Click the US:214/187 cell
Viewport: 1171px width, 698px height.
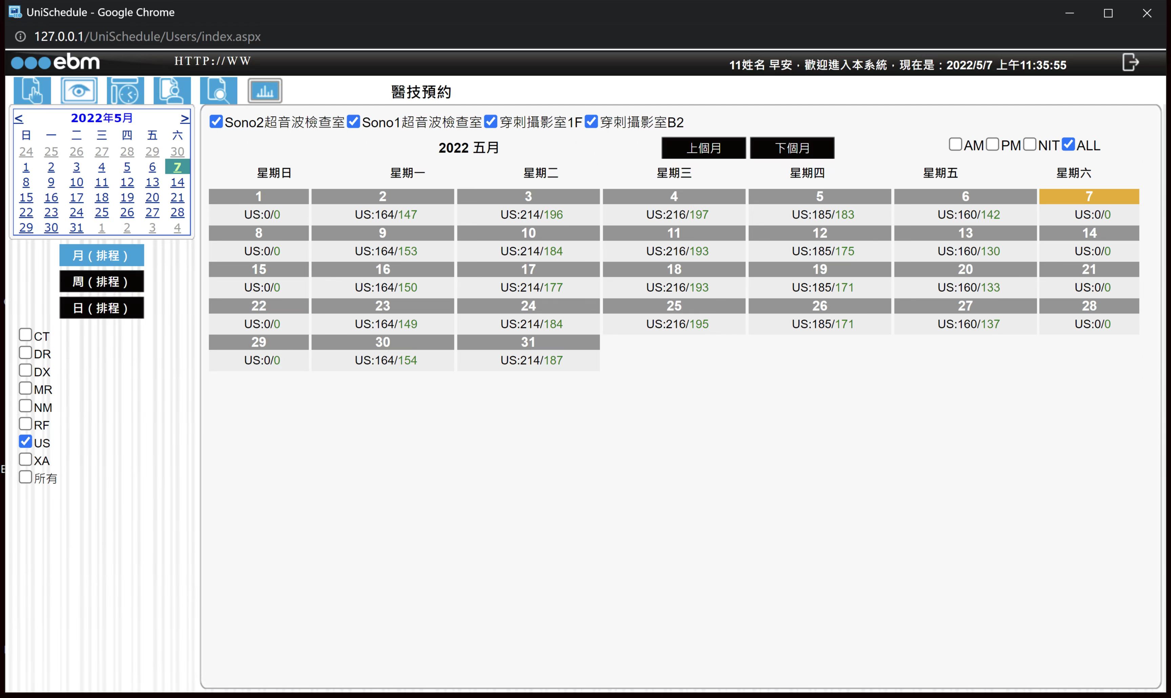coord(531,360)
